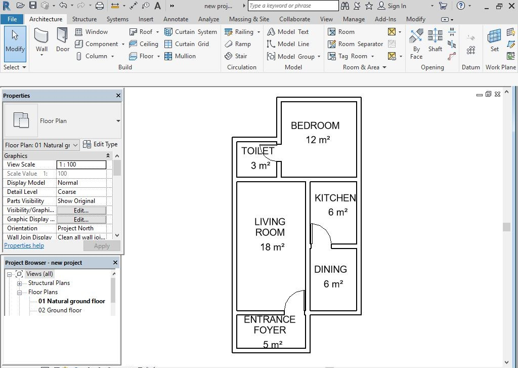This screenshot has height=368, width=518.
Task: Click Edit for Graphic Display options
Action: pos(81,220)
